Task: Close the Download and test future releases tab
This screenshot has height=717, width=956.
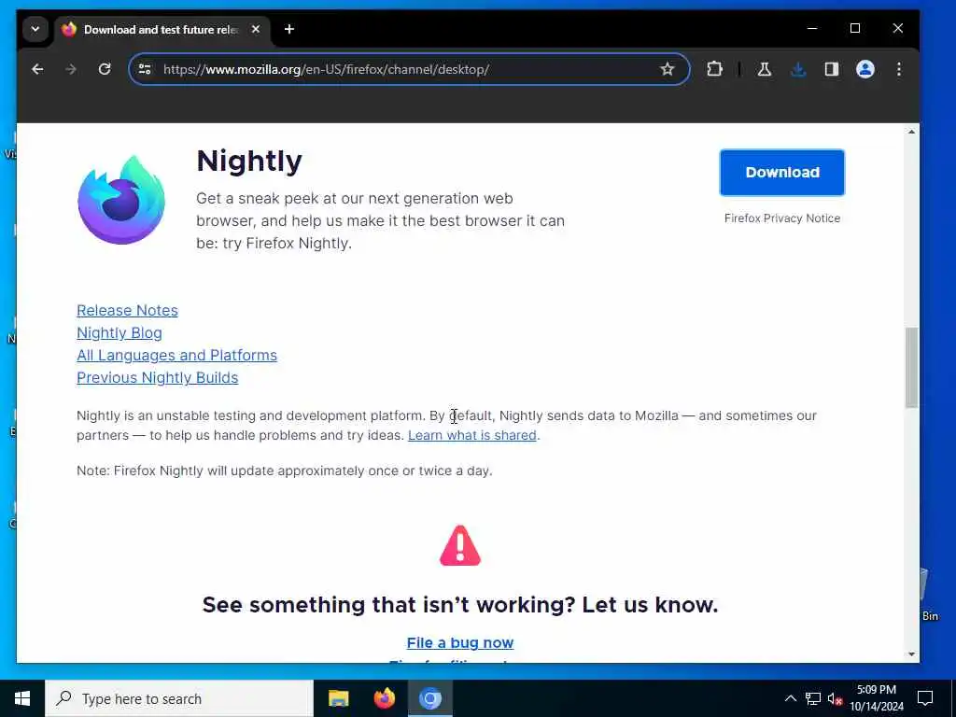Action: (x=256, y=29)
